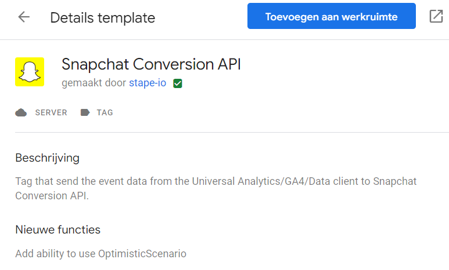Click the back arrow icon
The height and width of the screenshot is (270, 449).
(x=24, y=17)
